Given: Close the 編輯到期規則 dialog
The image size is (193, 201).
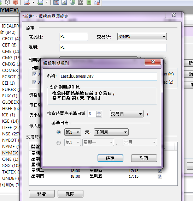Looking at the screenshot, I should pos(153,62).
